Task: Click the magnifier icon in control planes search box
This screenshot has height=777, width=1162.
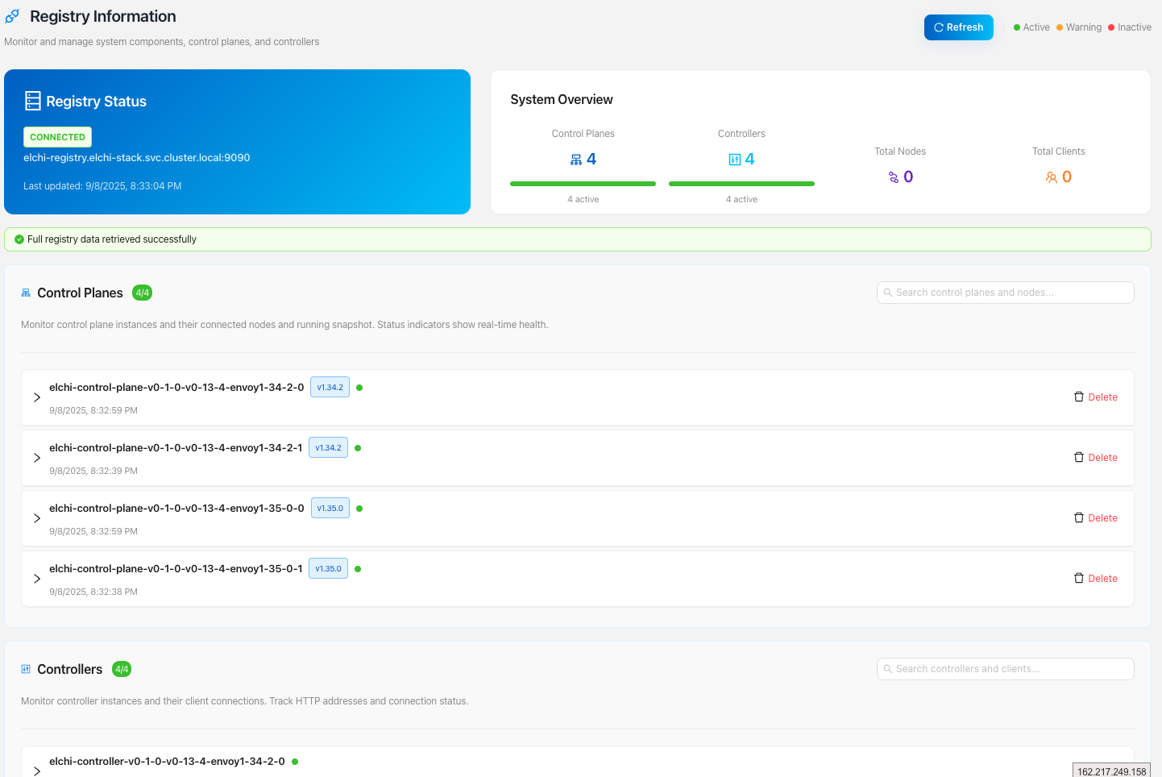Action: [x=888, y=292]
